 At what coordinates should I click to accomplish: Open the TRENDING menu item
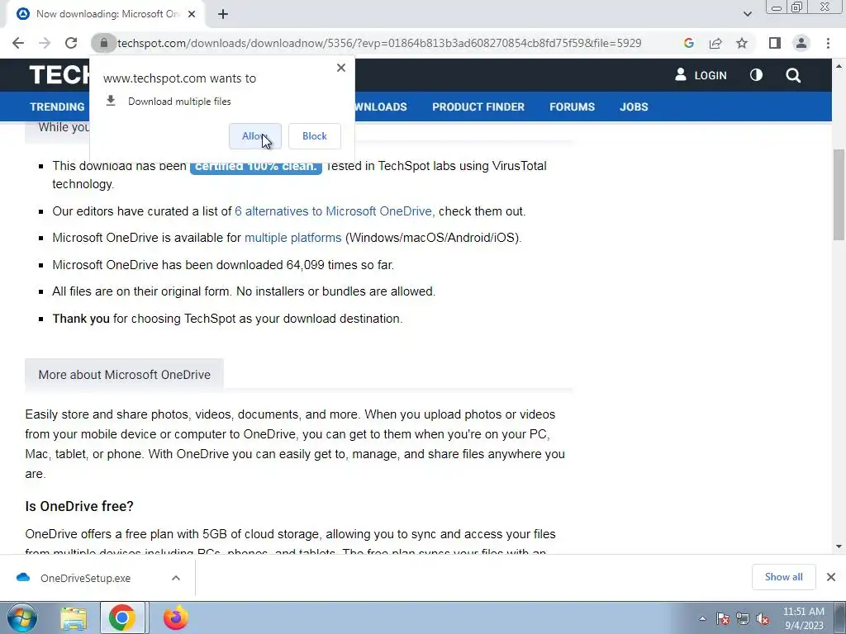(x=57, y=106)
